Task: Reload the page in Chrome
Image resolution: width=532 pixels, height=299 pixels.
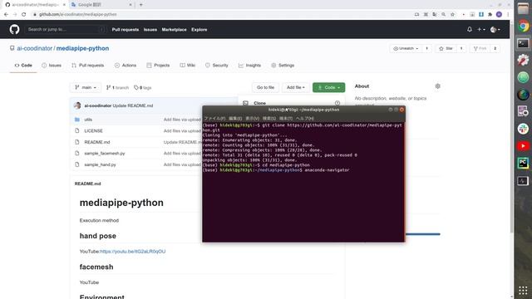Action: click(24, 14)
